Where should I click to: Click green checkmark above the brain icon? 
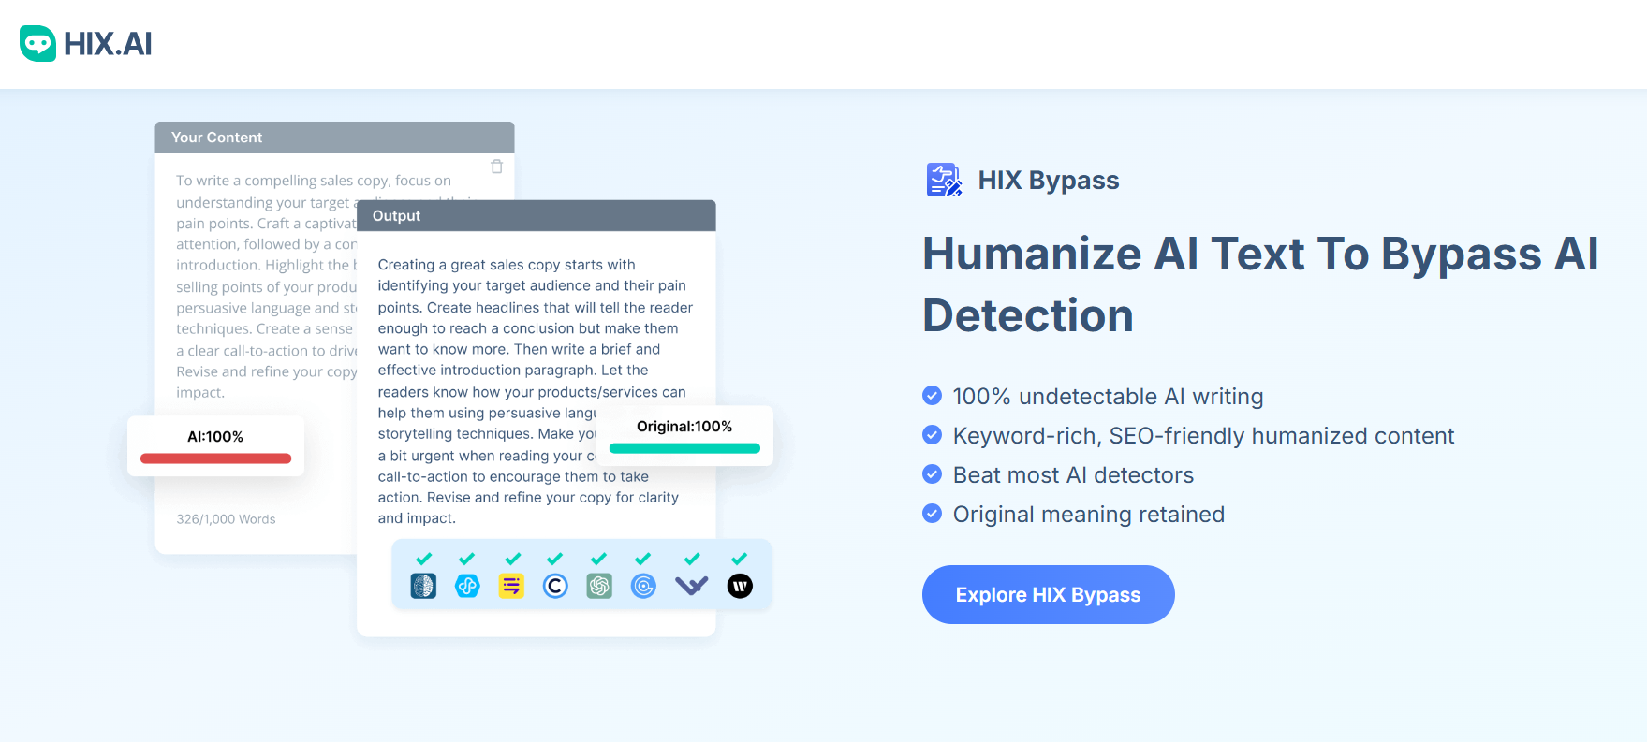[423, 559]
